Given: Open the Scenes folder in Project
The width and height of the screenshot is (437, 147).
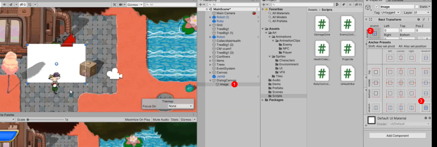Looking at the screenshot, I should click(x=277, y=92).
